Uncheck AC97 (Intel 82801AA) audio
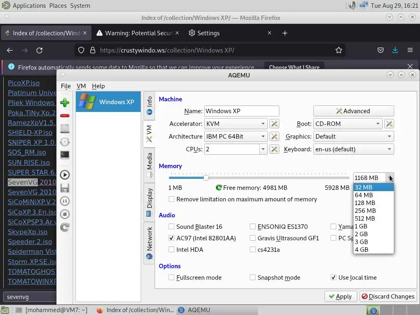 171,238
